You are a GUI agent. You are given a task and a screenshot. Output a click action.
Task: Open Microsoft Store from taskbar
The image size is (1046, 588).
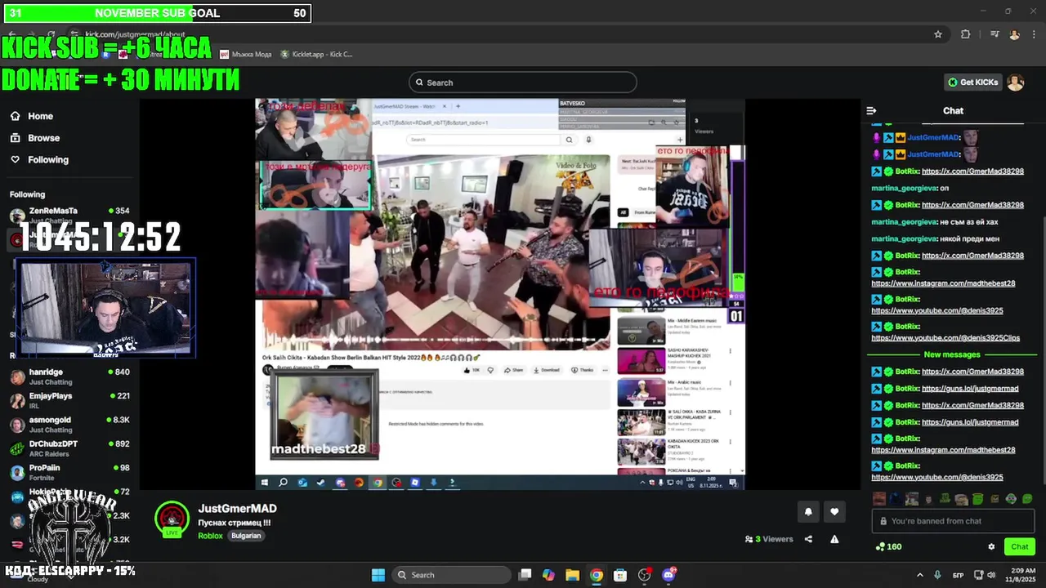(x=620, y=575)
